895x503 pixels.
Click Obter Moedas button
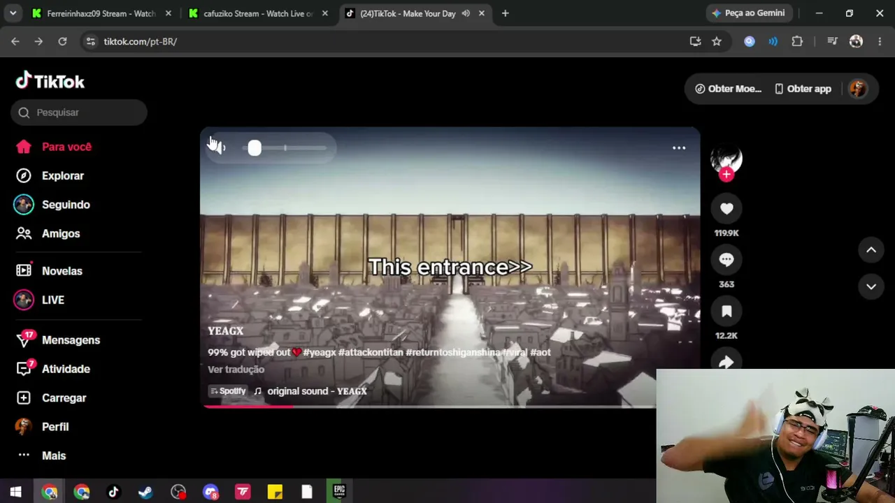[728, 89]
